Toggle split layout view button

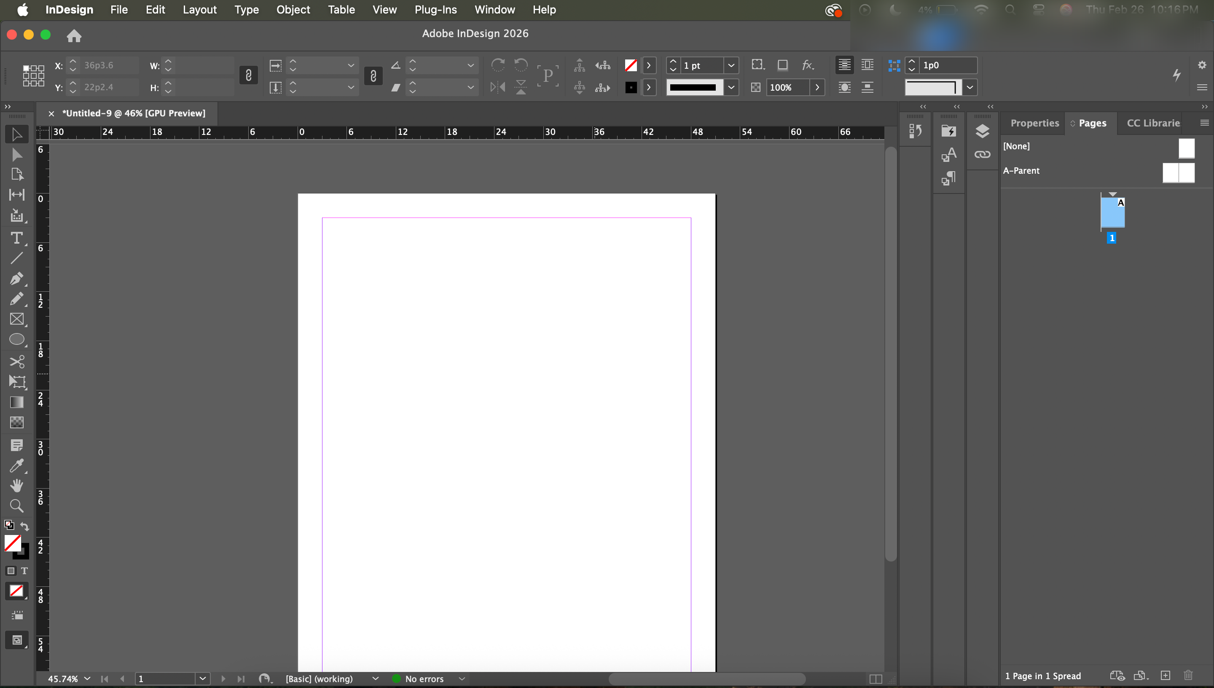coord(876,679)
